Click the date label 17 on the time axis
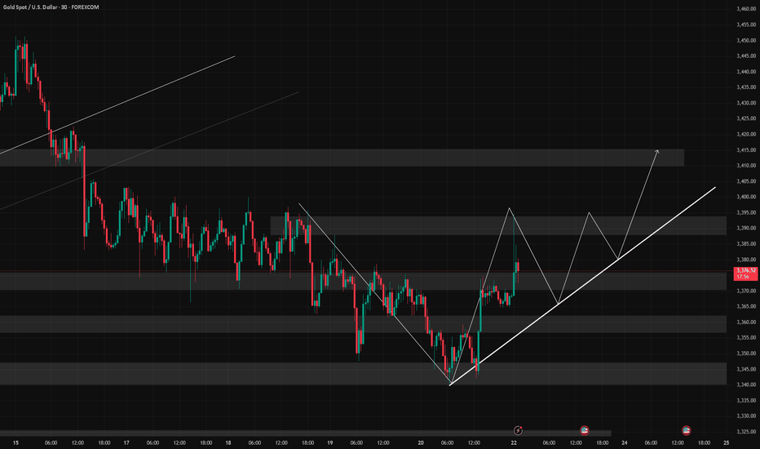760x449 pixels. [x=126, y=442]
